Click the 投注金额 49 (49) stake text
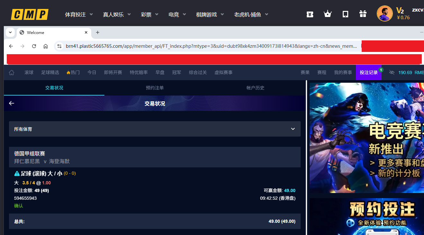Image resolution: width=424 pixels, height=235 pixels. coord(31,190)
